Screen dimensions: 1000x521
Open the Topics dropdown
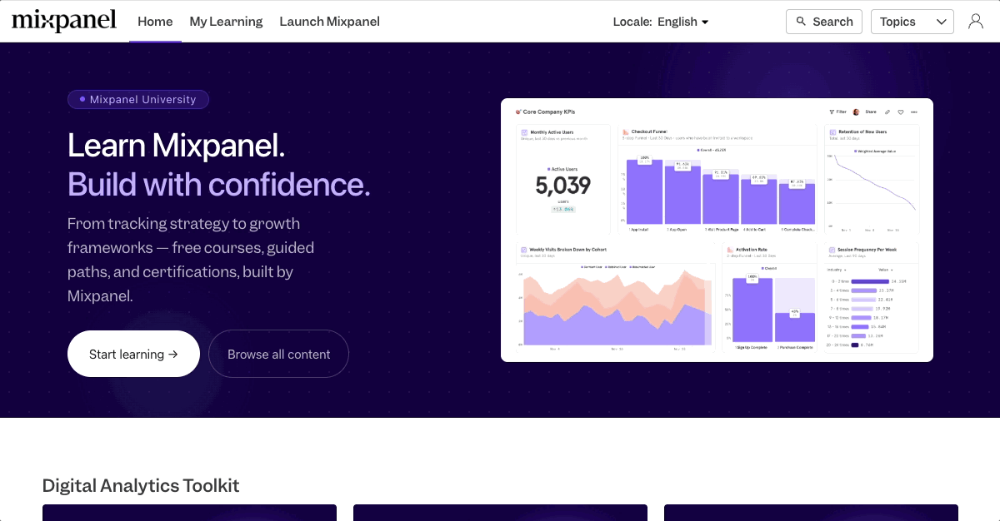coord(912,22)
